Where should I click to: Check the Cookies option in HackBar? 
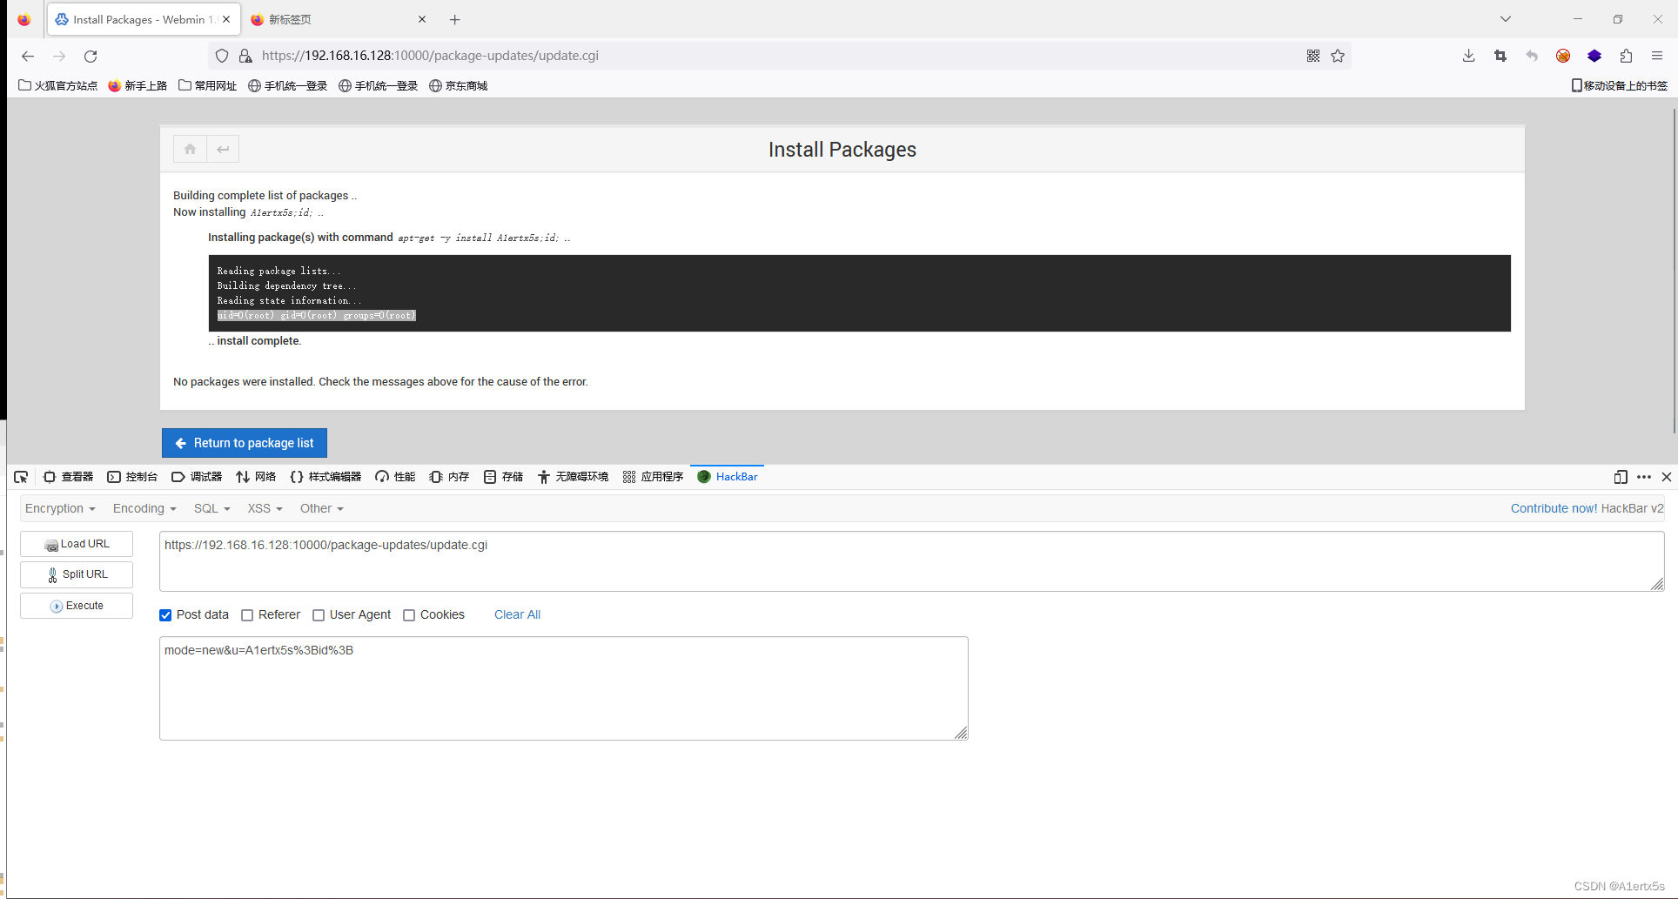tap(409, 615)
